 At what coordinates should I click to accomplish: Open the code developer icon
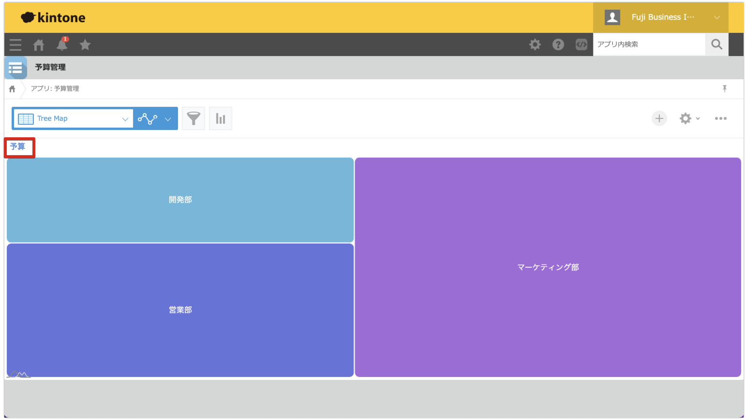[582, 44]
